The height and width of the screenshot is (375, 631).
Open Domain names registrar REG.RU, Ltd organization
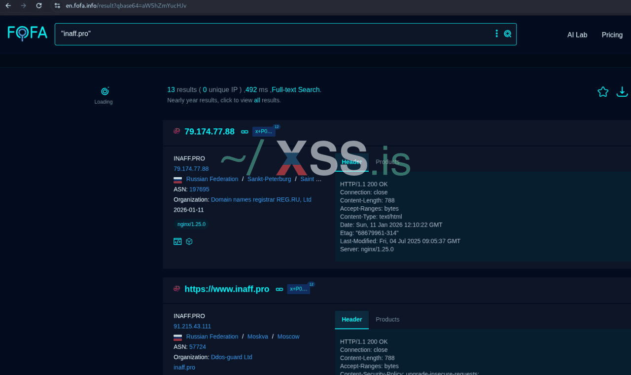(261, 200)
